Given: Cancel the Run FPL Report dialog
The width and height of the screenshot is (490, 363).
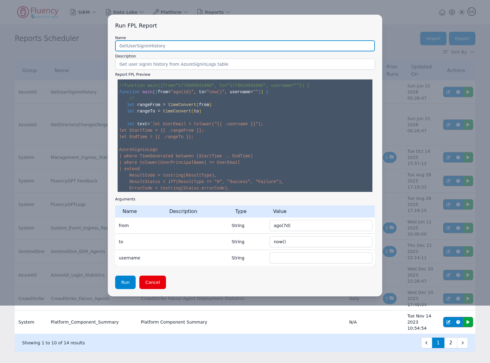Looking at the screenshot, I should point(153,282).
